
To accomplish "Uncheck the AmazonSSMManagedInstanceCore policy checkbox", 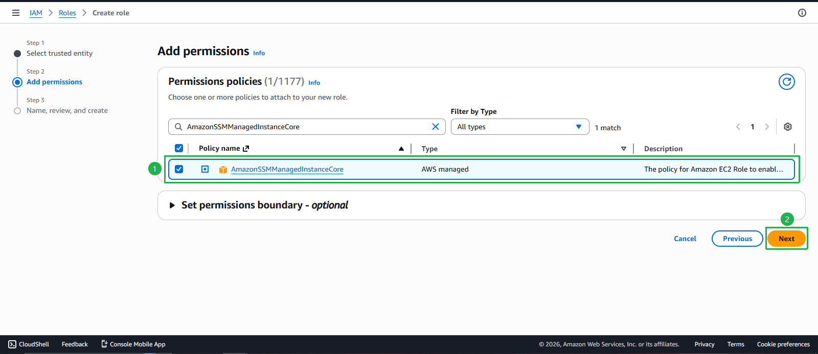I will [x=179, y=169].
